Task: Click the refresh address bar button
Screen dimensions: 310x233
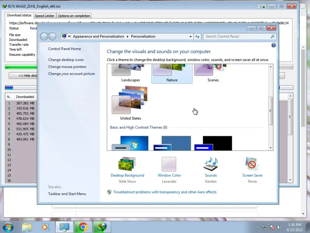Action: (197, 36)
